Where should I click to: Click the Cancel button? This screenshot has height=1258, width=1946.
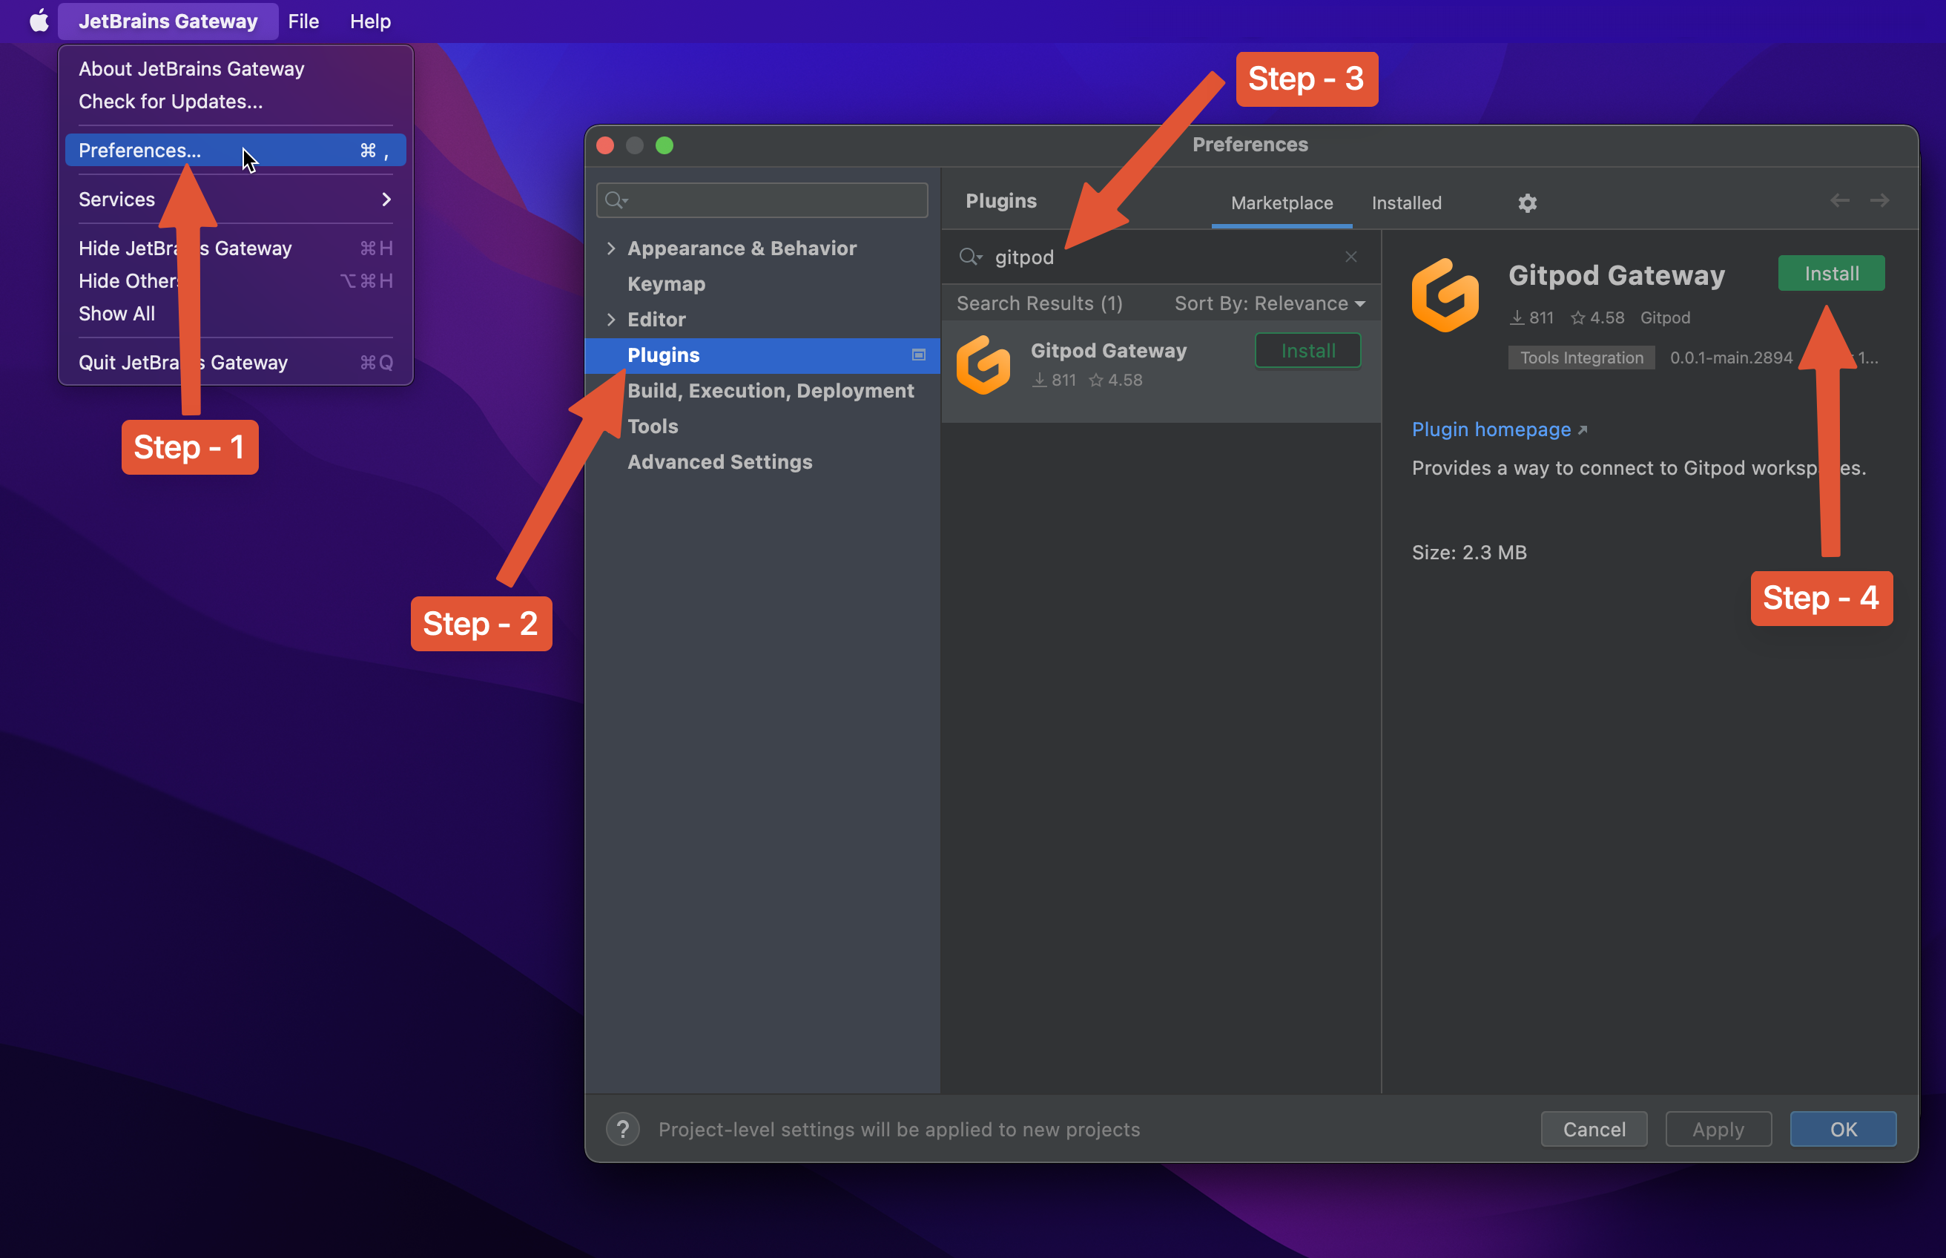(1593, 1129)
